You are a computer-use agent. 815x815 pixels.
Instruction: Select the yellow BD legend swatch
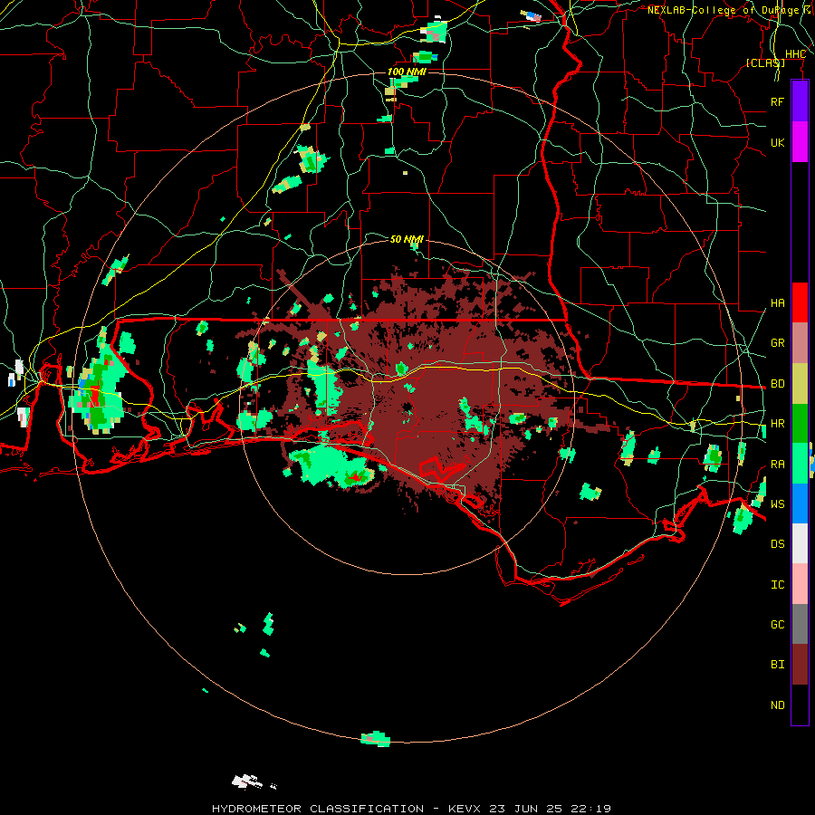800,384
